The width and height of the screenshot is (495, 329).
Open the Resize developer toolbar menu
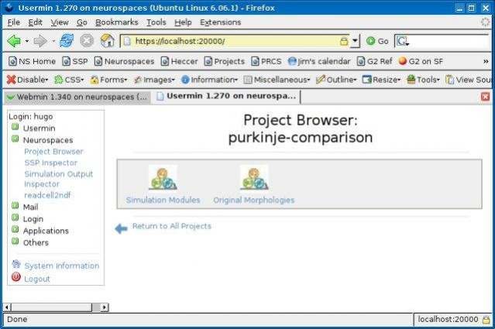(381, 80)
